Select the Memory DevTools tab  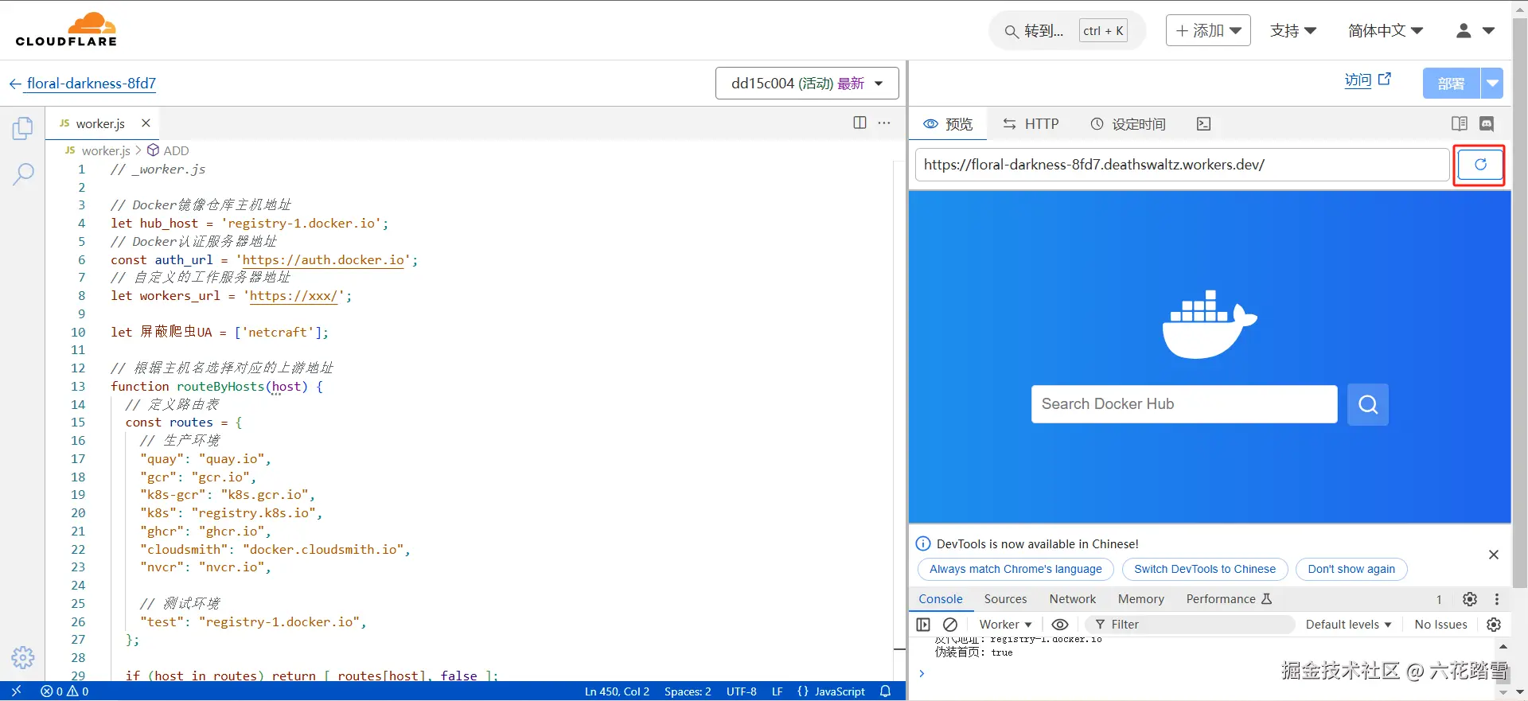pos(1140,599)
